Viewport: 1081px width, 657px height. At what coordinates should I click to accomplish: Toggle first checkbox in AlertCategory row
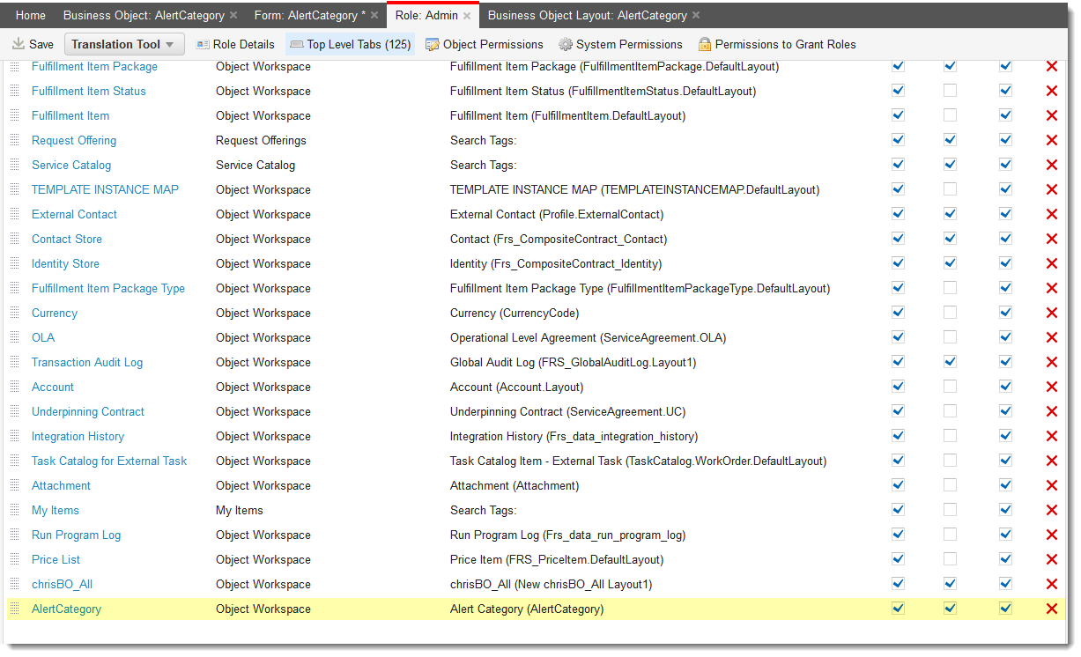pyautogui.click(x=898, y=608)
